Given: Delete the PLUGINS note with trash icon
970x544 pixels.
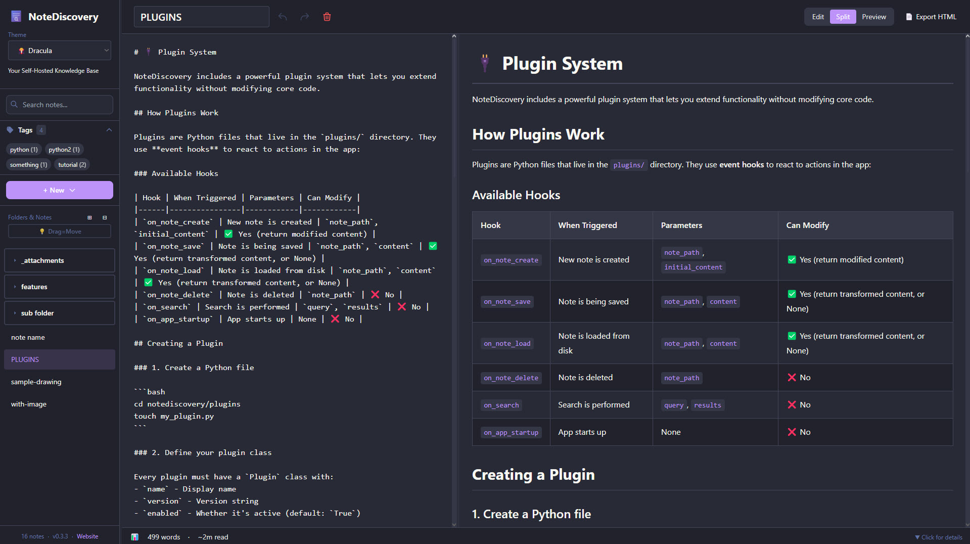Looking at the screenshot, I should pos(327,17).
